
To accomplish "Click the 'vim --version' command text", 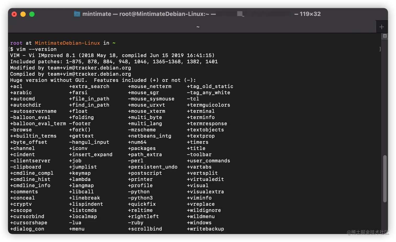I will point(36,49).
